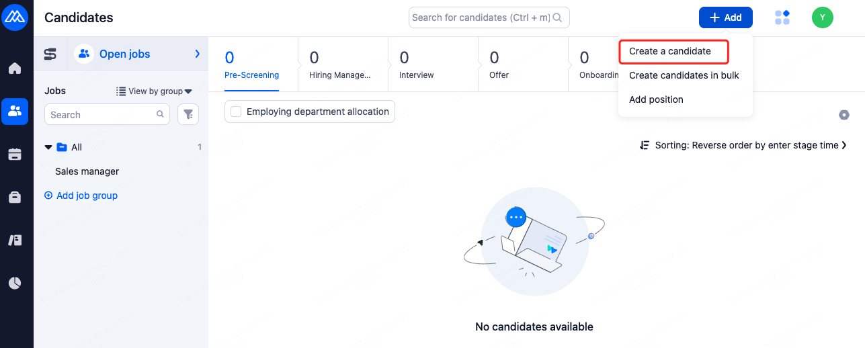Open the calendar icon in sidebar
The width and height of the screenshot is (865, 348).
tap(15, 155)
